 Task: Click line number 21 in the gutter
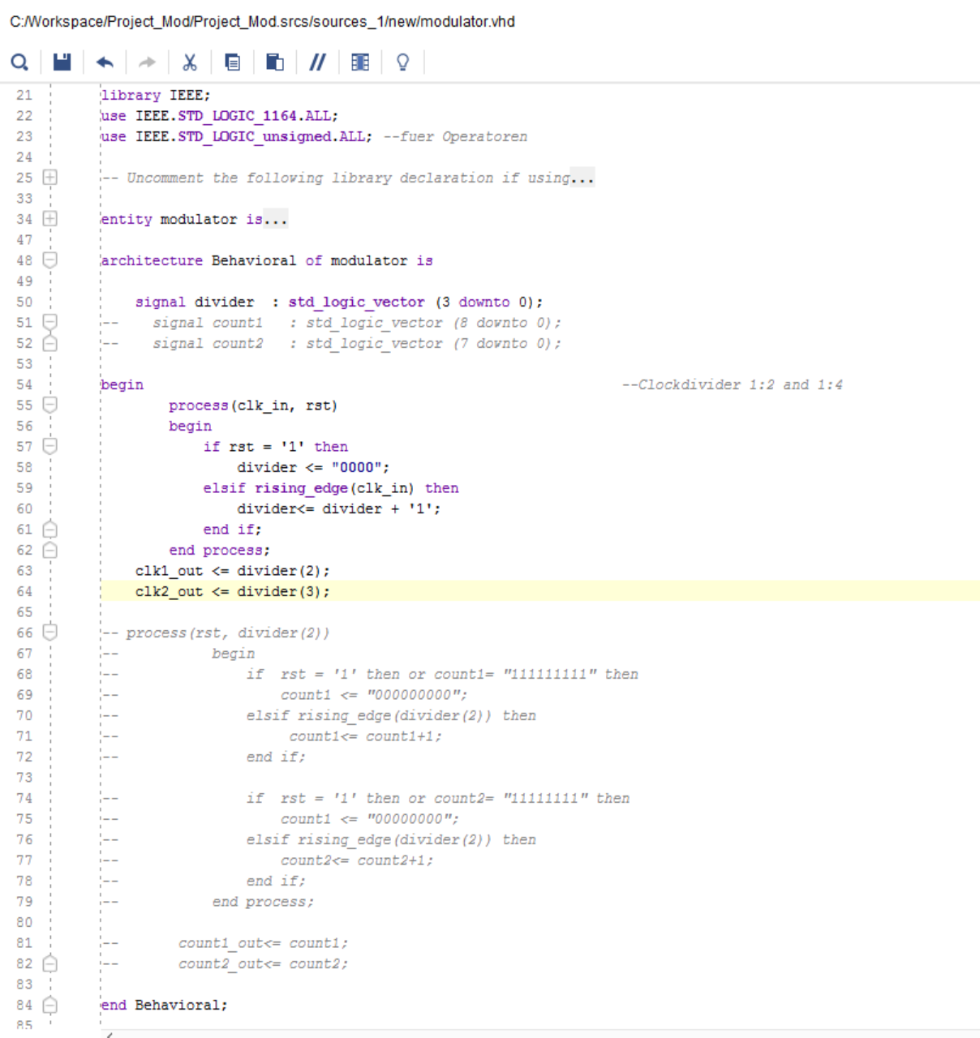24,95
